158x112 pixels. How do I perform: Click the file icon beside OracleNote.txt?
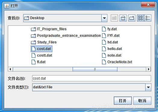[104, 62]
